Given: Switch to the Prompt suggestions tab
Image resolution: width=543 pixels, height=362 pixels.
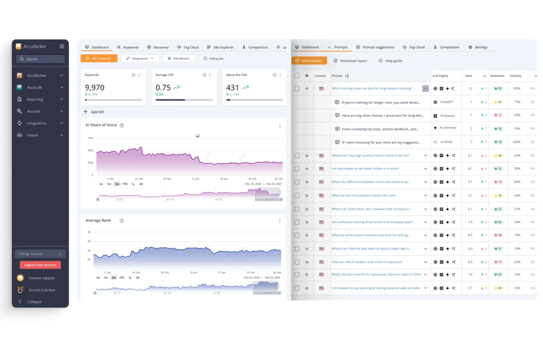Looking at the screenshot, I should (x=378, y=47).
